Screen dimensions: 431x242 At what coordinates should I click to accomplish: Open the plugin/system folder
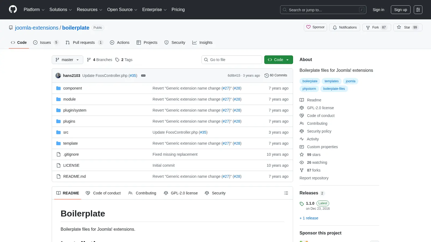pos(75,110)
